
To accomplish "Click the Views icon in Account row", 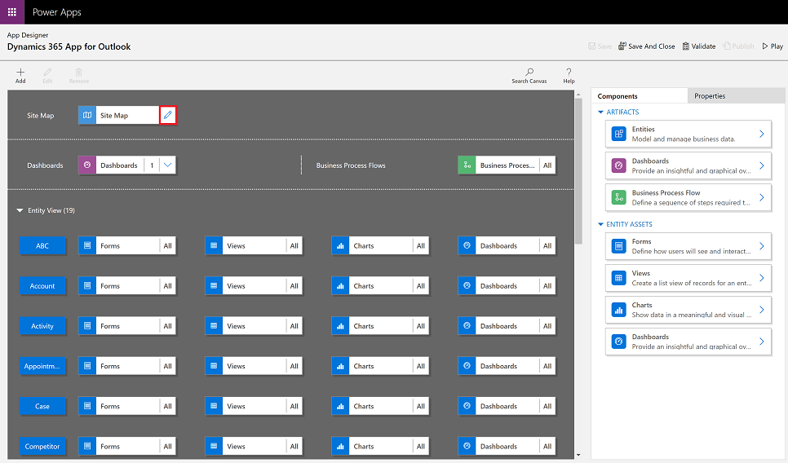I will coord(214,286).
